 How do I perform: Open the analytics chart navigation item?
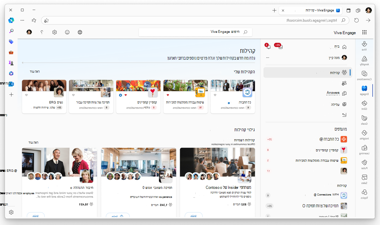tap(344, 115)
